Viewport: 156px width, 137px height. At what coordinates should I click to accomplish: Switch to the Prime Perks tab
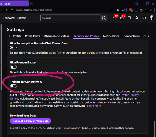pyautogui.click(x=33, y=36)
